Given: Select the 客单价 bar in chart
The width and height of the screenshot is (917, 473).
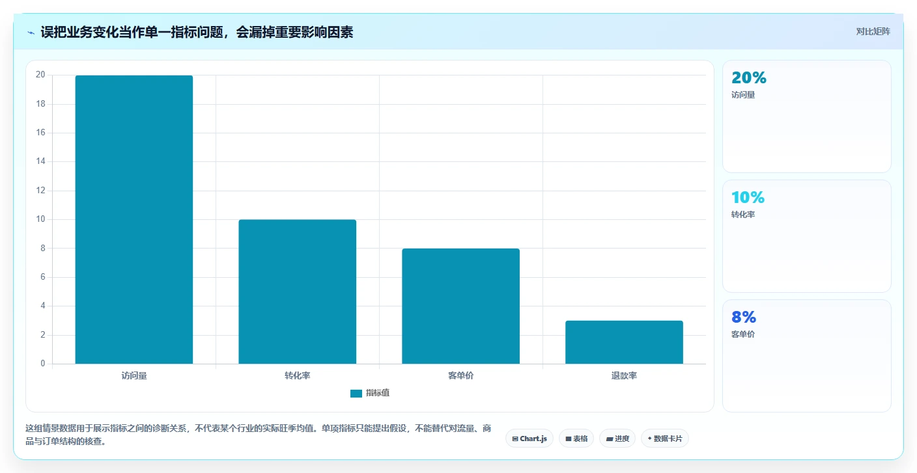Looking at the screenshot, I should (x=460, y=306).
